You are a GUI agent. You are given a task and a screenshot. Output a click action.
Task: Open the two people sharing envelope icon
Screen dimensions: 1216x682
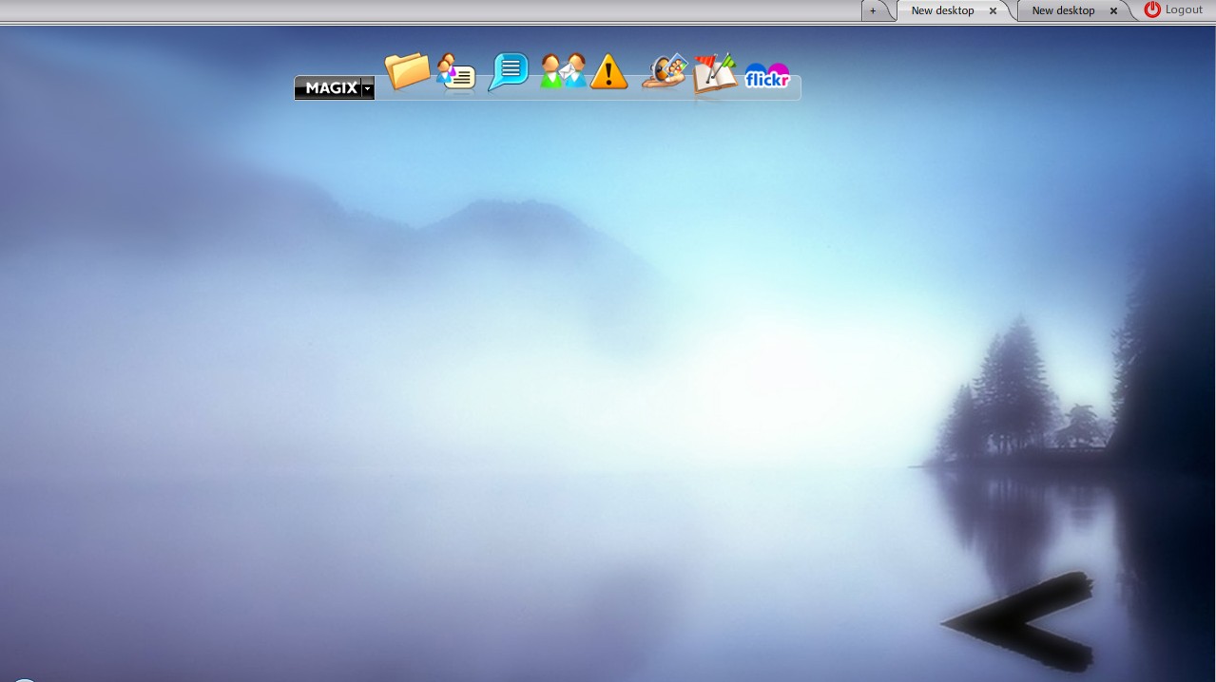pyautogui.click(x=562, y=72)
